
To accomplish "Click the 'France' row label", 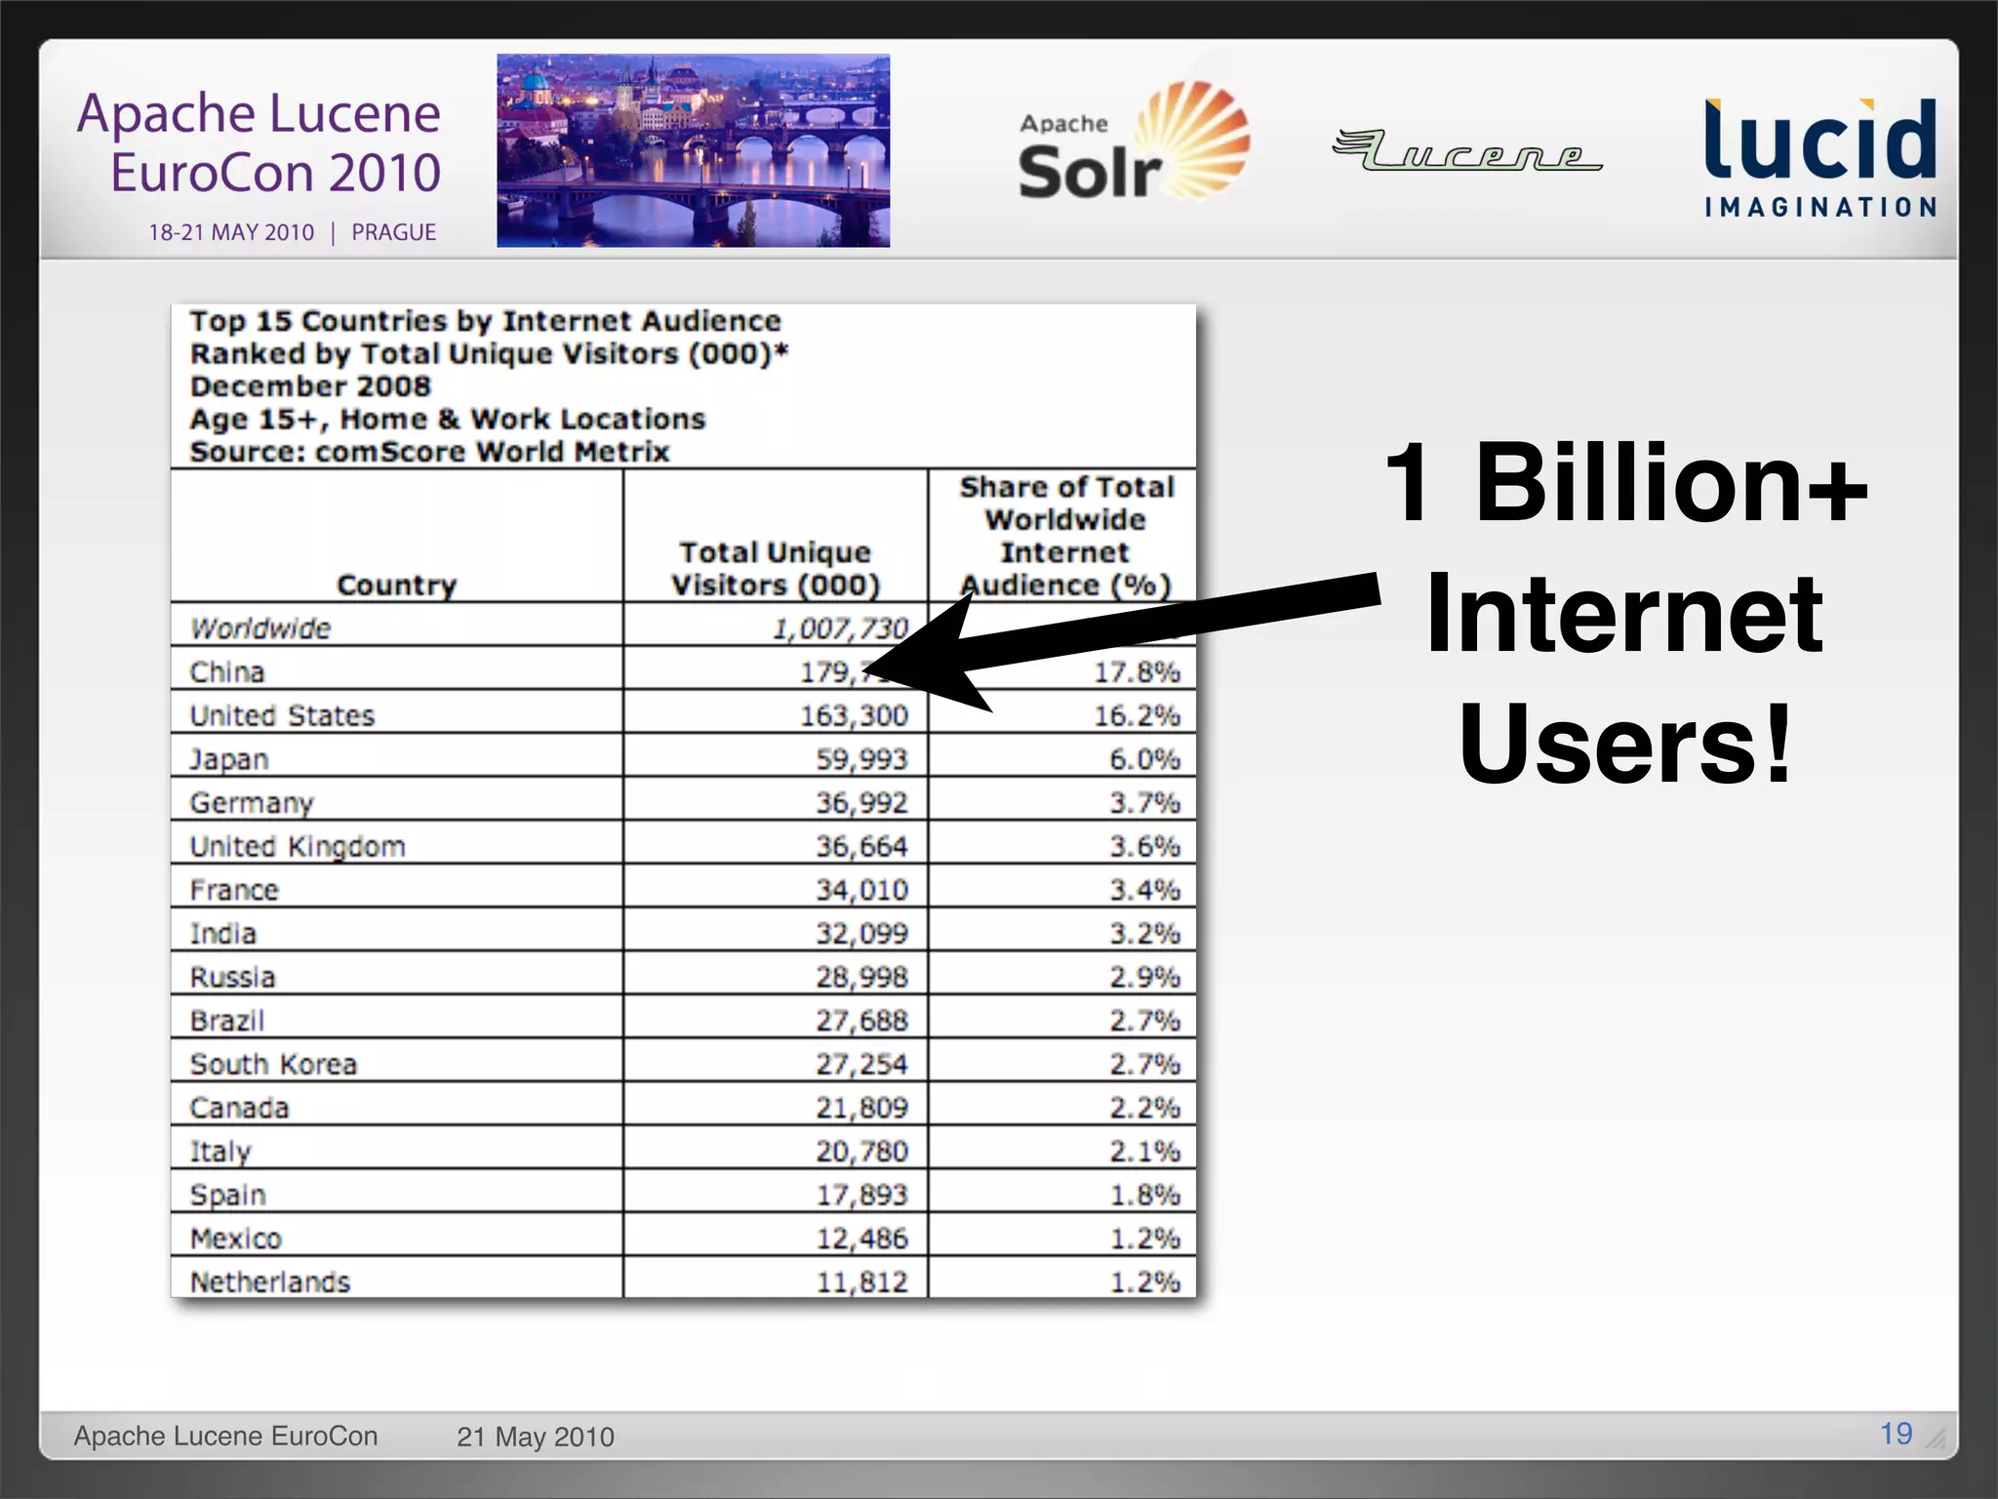I will [234, 890].
